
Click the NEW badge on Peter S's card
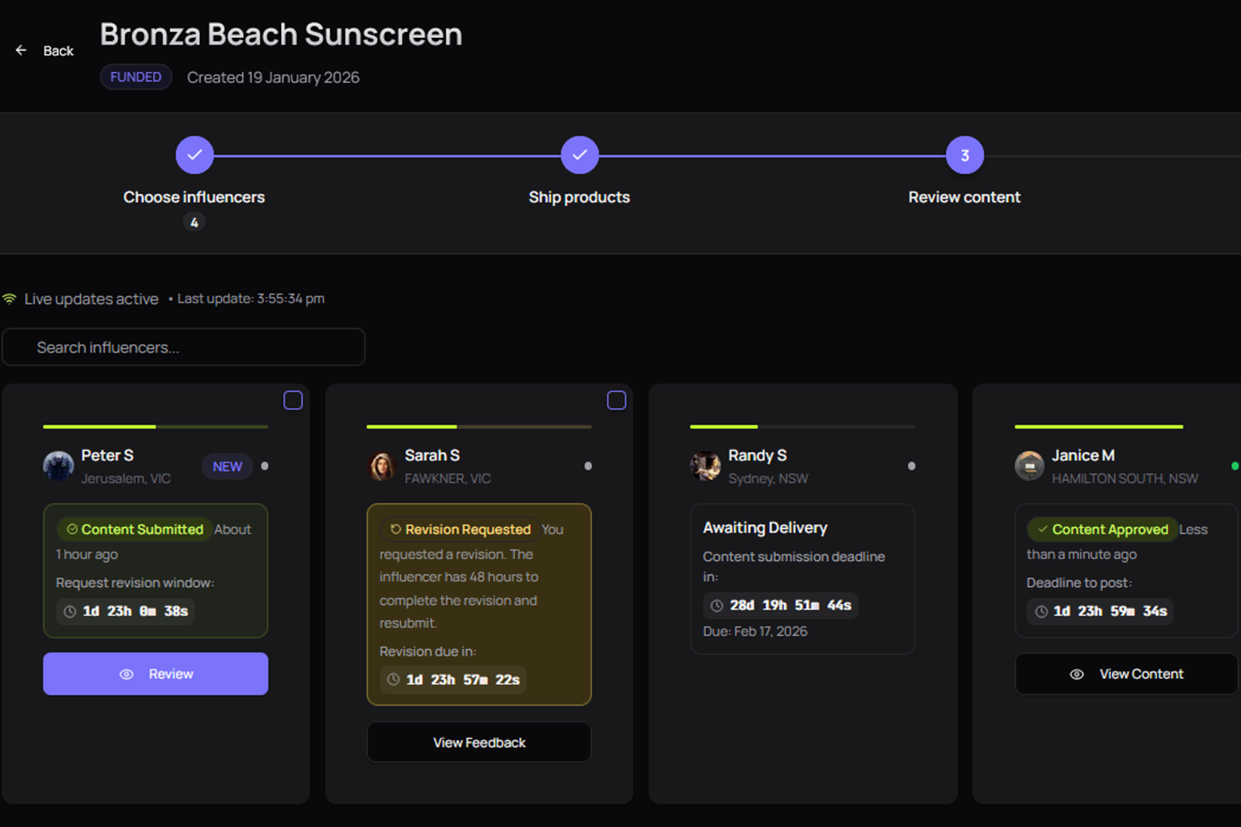coord(227,466)
